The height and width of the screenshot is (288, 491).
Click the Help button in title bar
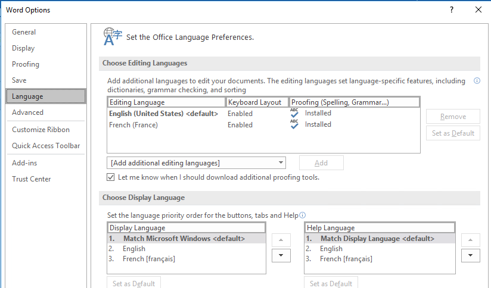click(x=452, y=10)
